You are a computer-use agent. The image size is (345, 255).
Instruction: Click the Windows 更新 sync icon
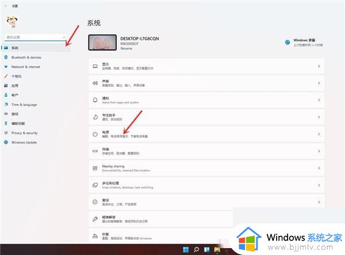[287, 42]
